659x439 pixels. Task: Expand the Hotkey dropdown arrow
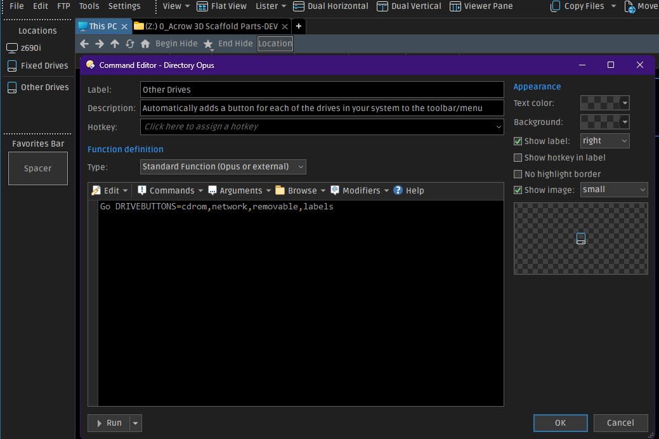pos(499,127)
